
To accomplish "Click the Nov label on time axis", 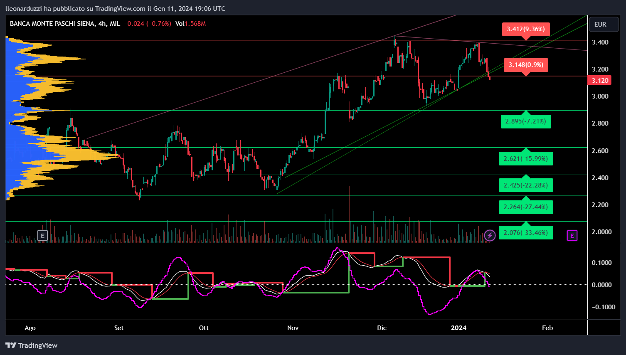I will point(293,328).
